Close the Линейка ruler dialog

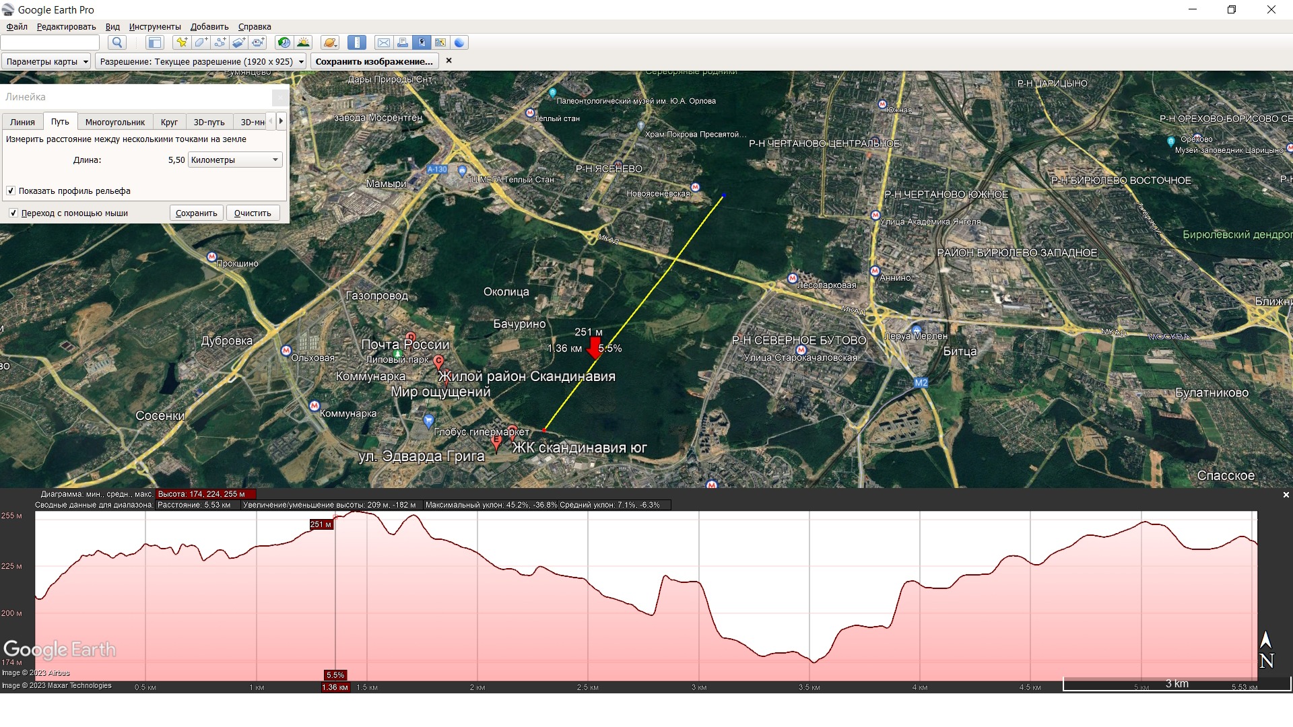tap(280, 97)
